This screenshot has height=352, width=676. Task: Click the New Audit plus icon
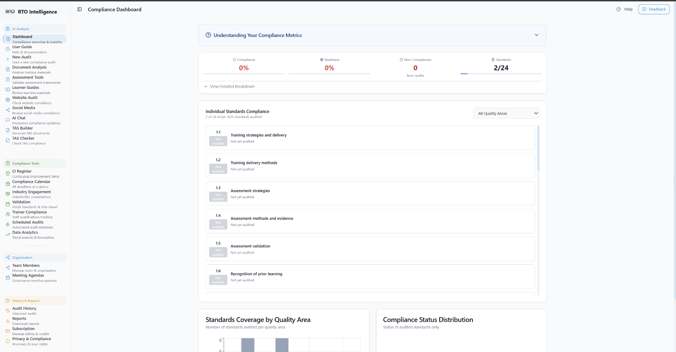[8, 59]
